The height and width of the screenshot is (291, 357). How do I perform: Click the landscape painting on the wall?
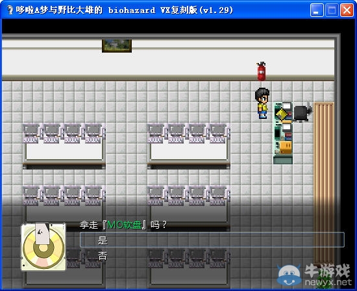point(117,46)
